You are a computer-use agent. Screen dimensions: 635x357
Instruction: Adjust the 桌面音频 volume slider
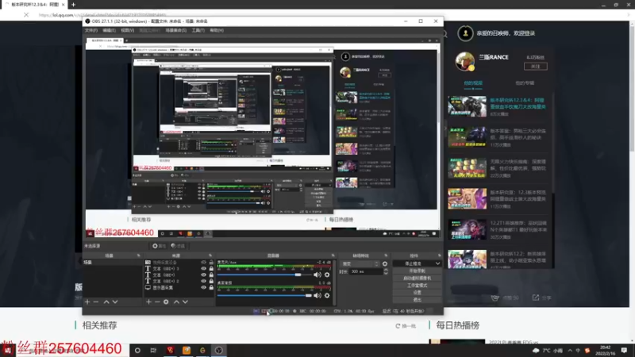click(265, 295)
